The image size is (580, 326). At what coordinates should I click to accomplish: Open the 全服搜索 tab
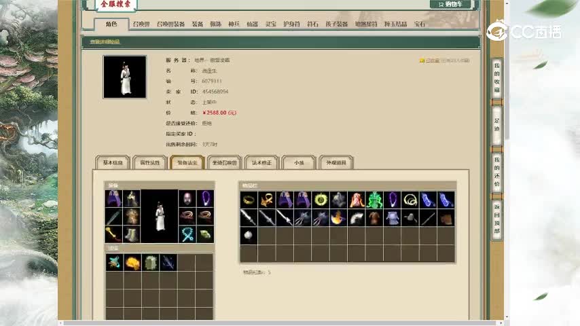115,5
